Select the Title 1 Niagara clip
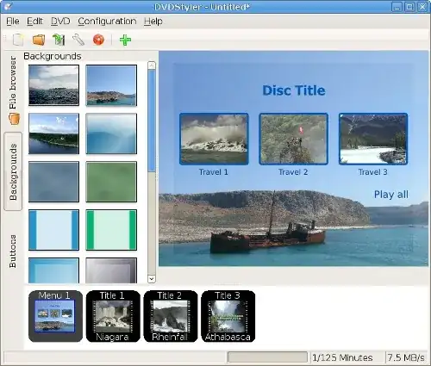This screenshot has height=366, width=431. click(113, 316)
